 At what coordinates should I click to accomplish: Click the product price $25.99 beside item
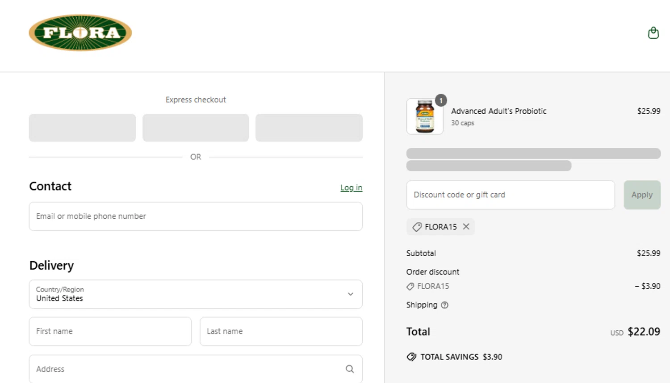[x=649, y=111]
